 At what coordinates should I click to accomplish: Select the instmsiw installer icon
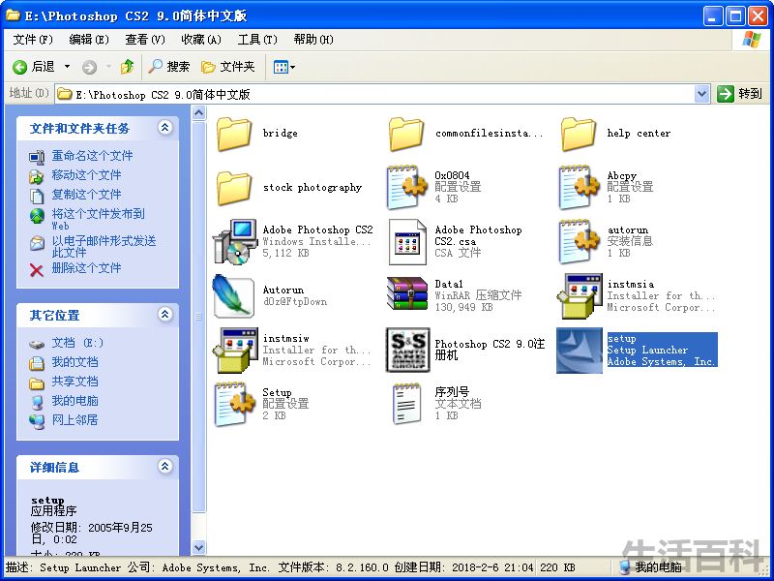pyautogui.click(x=235, y=351)
